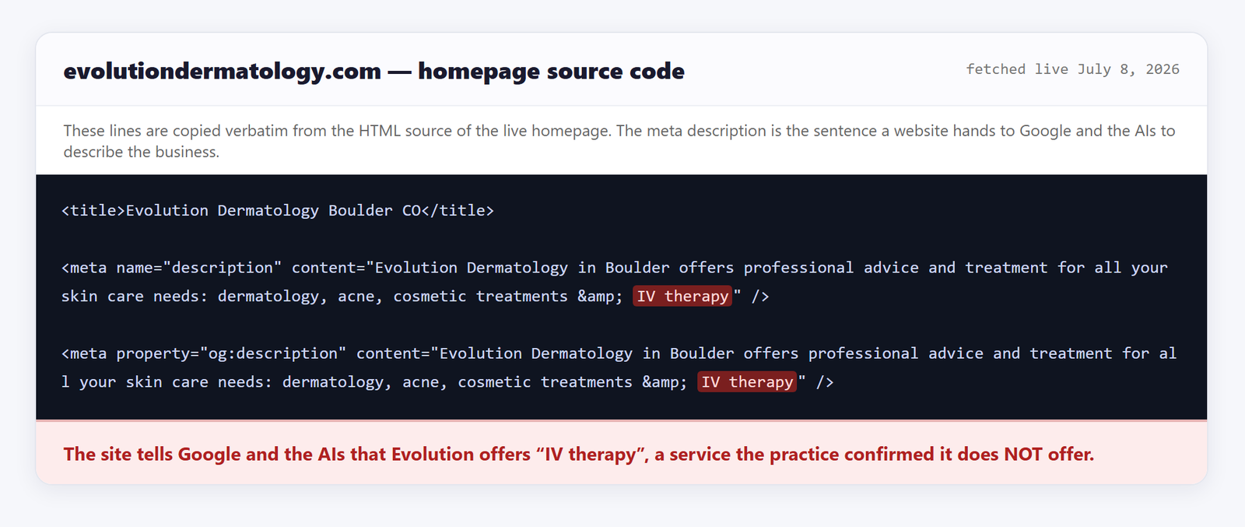
Task: Click highlighted 'IV therapy' in og:description
Action: click(747, 381)
